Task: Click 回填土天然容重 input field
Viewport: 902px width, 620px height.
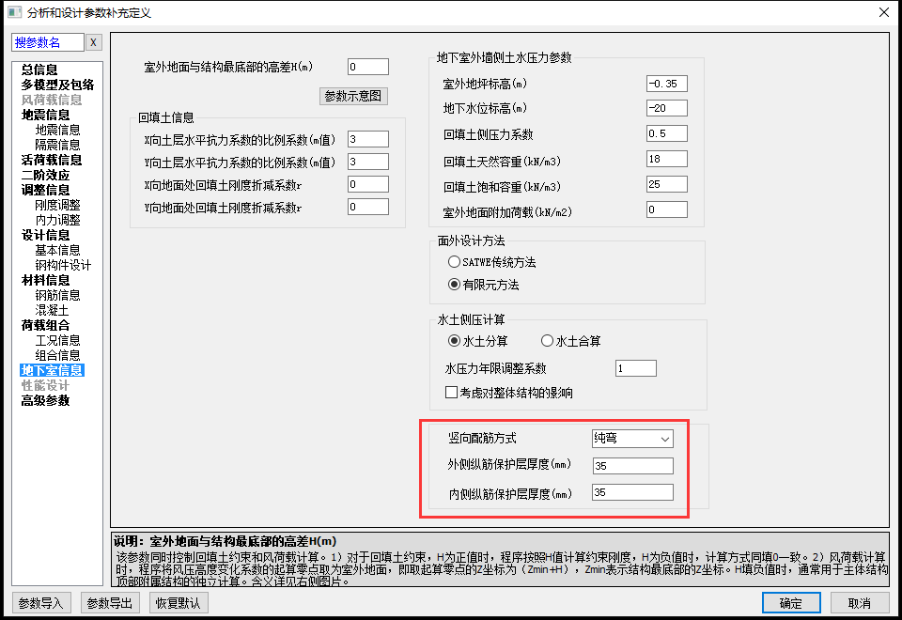Action: [x=667, y=159]
